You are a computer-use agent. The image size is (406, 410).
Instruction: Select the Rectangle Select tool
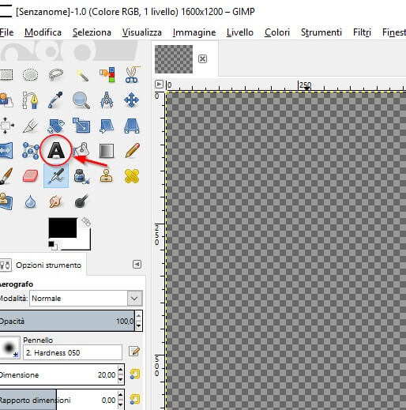[6, 75]
